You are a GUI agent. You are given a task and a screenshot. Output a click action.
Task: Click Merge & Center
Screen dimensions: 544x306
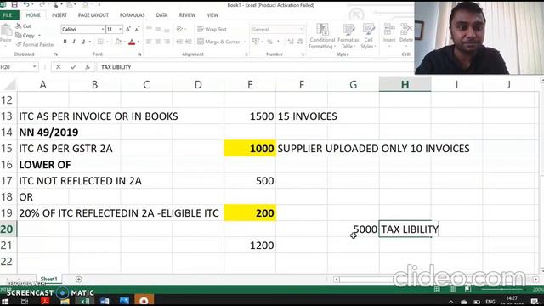[218, 42]
